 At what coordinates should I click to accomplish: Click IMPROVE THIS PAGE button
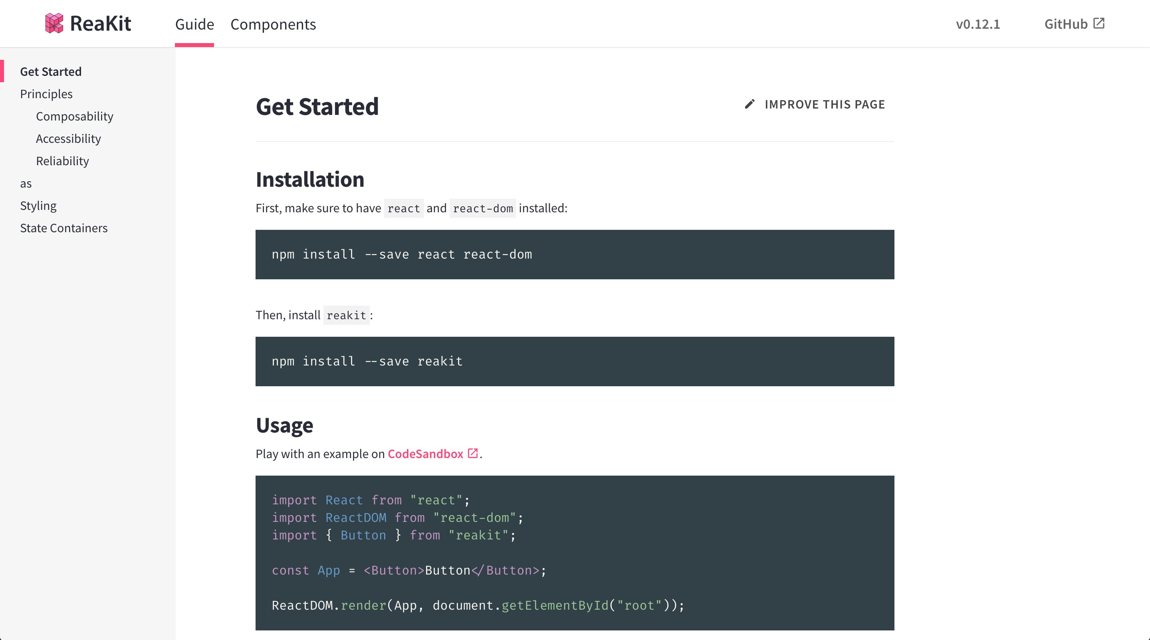[815, 105]
